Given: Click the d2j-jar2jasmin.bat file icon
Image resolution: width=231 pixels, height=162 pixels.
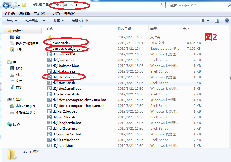Looking at the screenshot, I should pyautogui.click(x=49, y=123).
